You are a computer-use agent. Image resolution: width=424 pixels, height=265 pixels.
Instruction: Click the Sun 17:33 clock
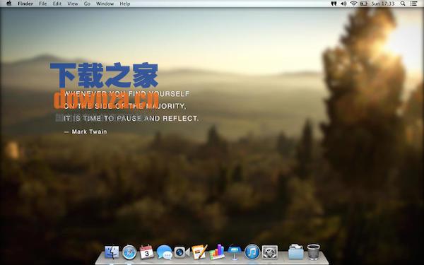click(382, 4)
